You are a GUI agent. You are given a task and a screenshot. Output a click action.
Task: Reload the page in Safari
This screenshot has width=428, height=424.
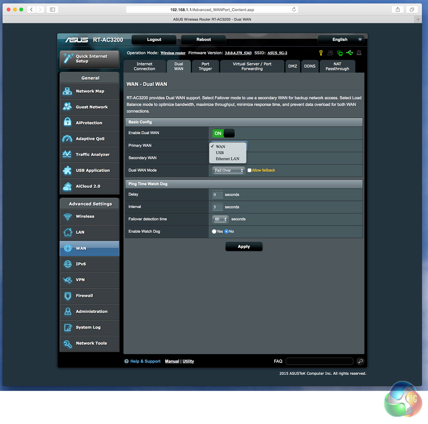tap(294, 10)
